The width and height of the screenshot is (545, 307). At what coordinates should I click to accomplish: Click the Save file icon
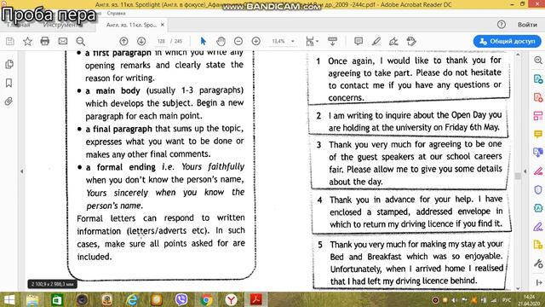(x=10, y=42)
